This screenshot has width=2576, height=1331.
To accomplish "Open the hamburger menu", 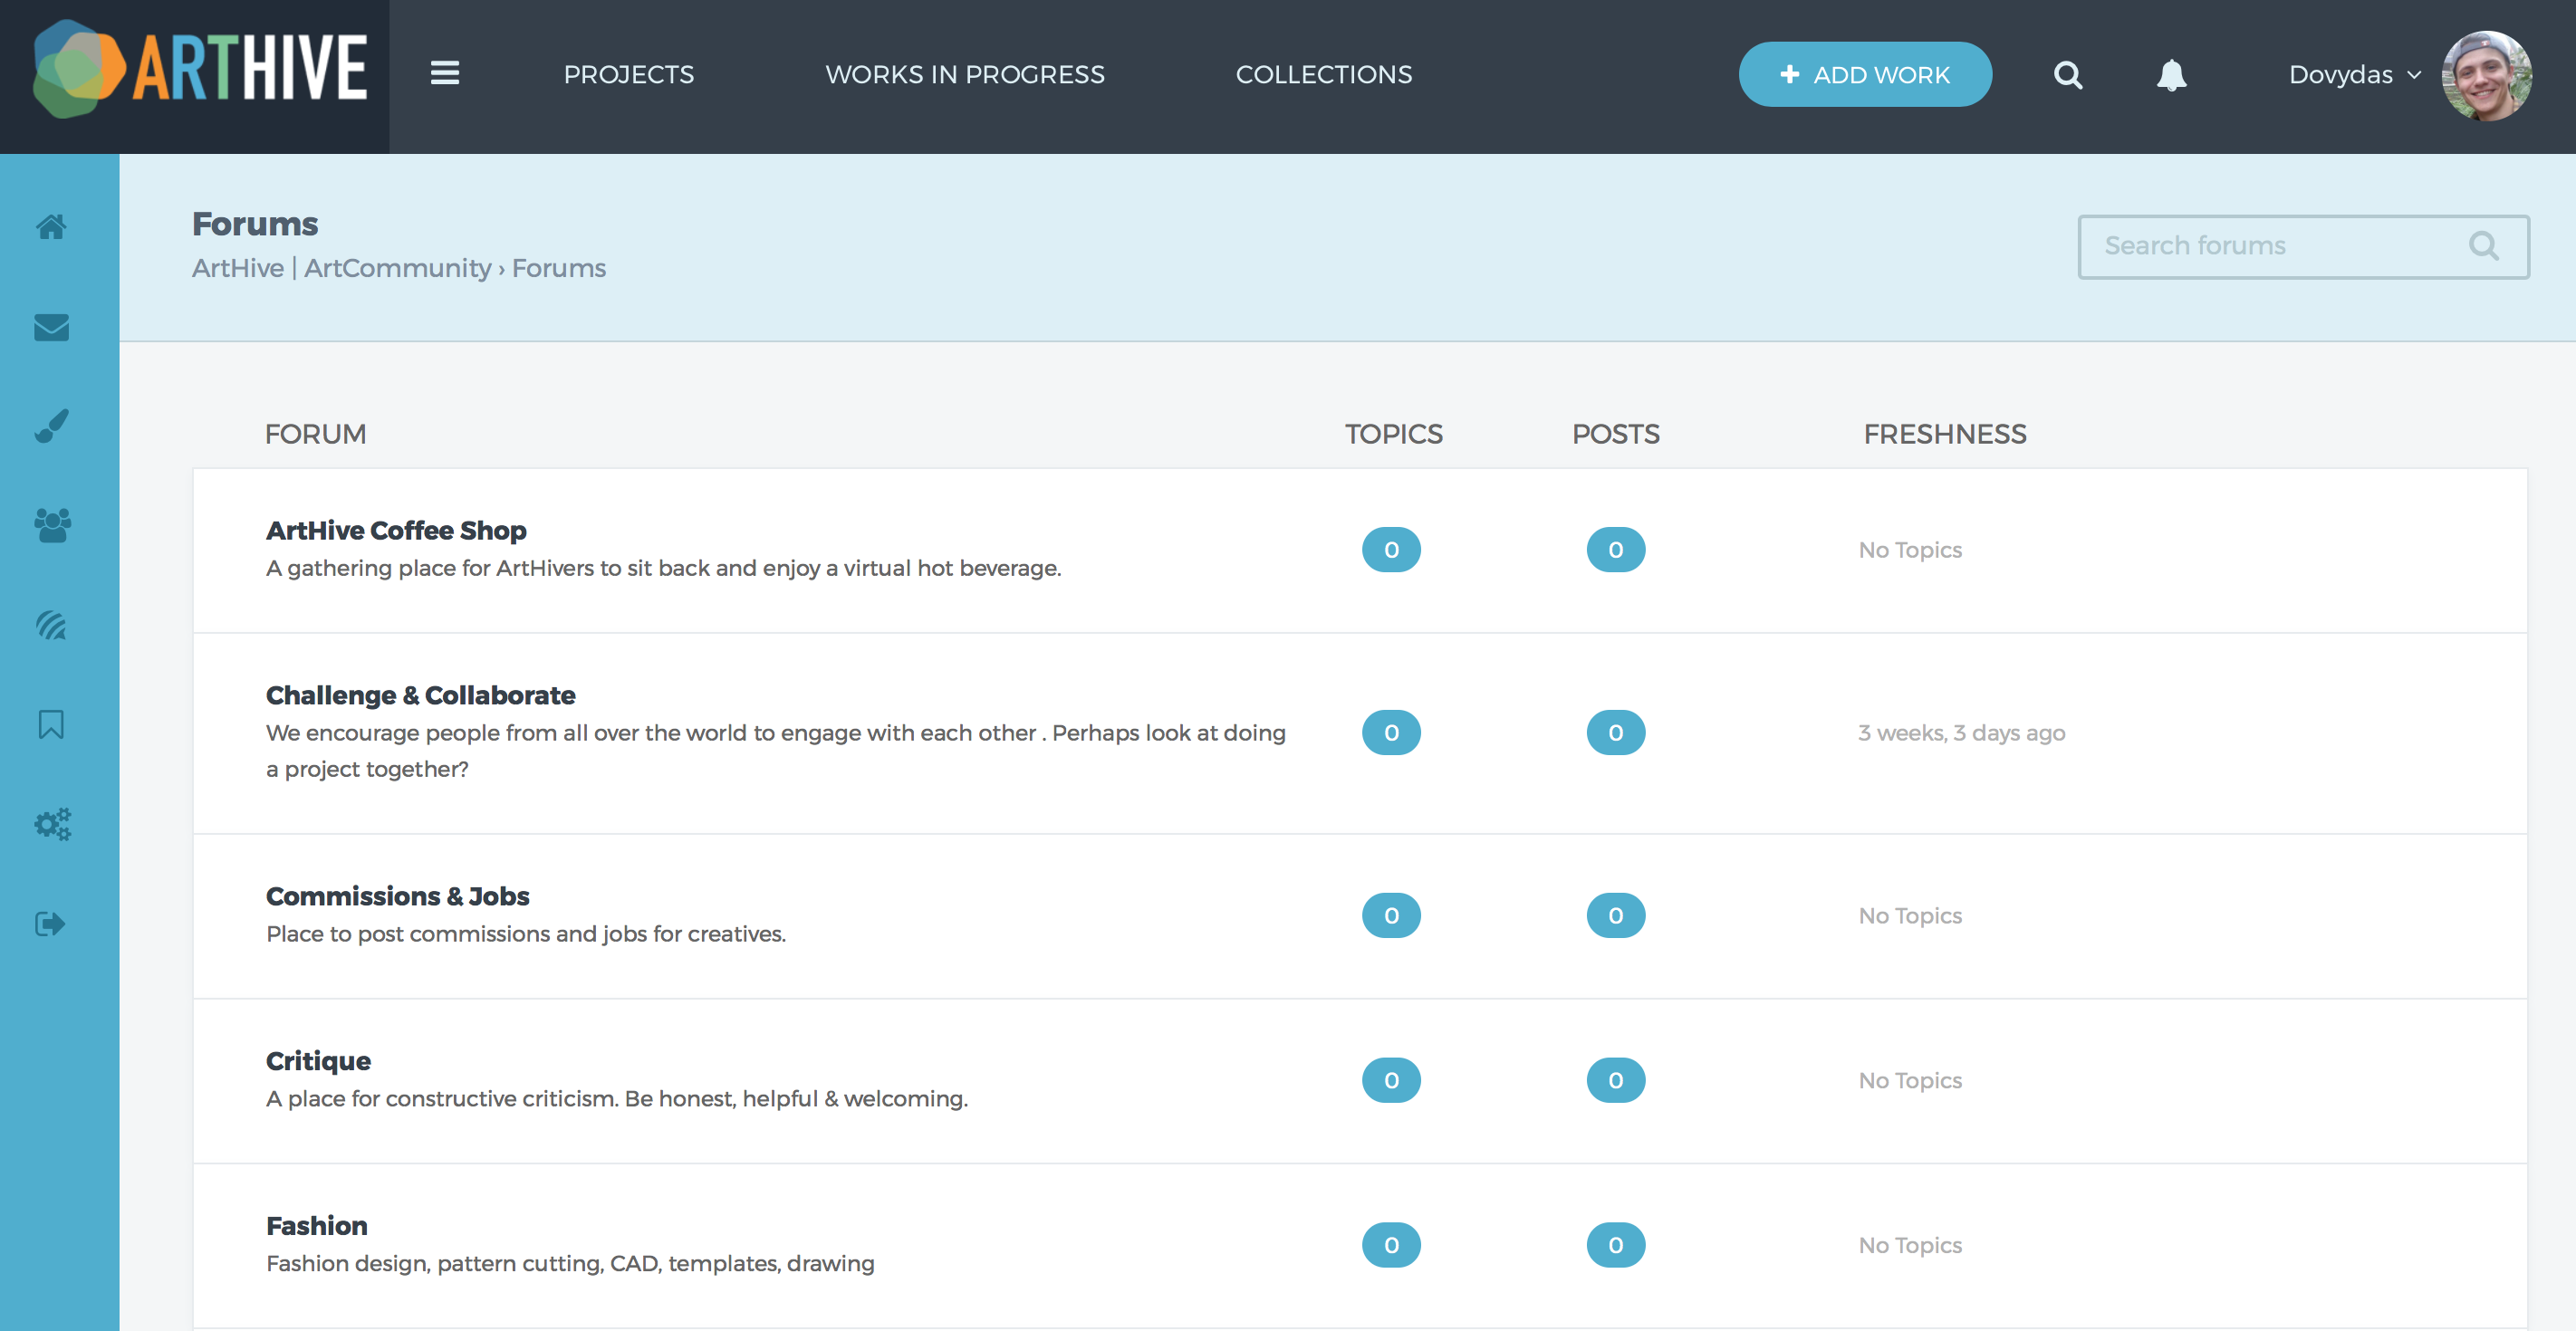I will coord(445,73).
